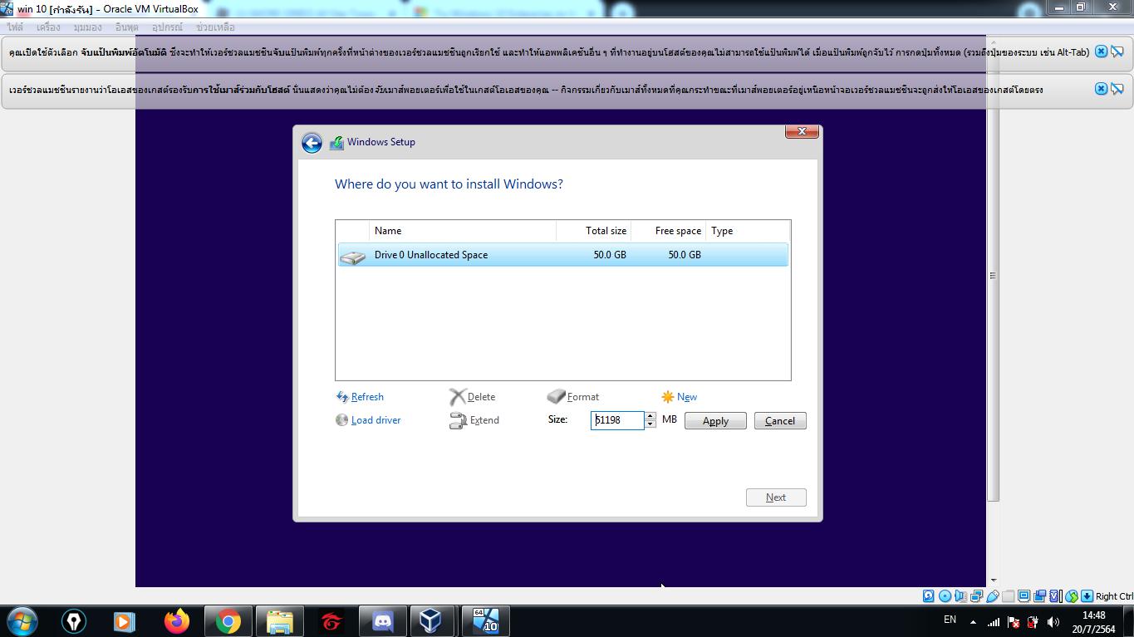The image size is (1134, 637).
Task: Click the Type column header
Action: (x=748, y=231)
